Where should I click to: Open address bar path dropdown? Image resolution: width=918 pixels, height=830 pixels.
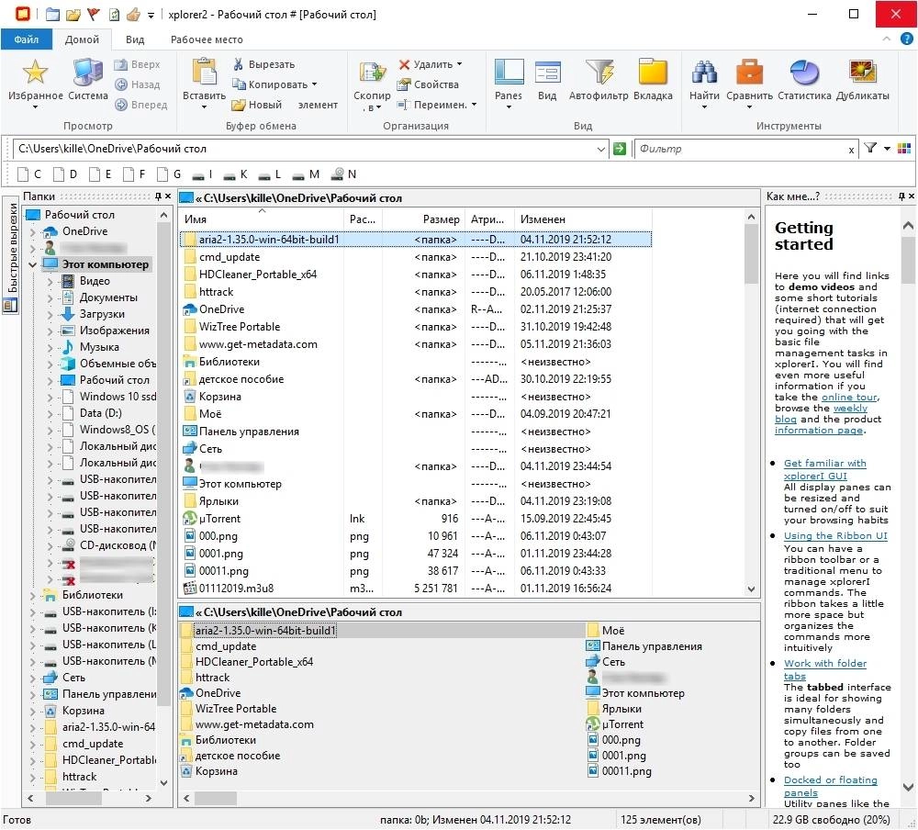point(600,149)
